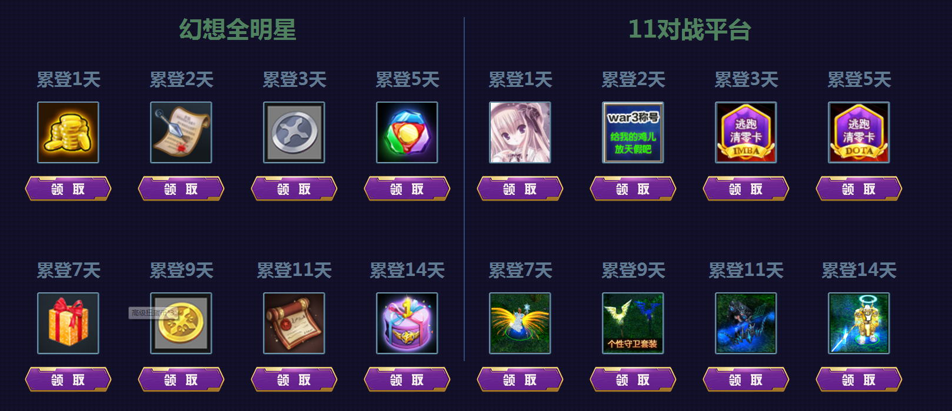Click 领取 under 11对战平台 累登2天
The width and height of the screenshot is (952, 411).
pos(633,188)
